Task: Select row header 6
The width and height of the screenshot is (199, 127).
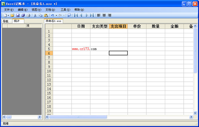Action: point(49,53)
